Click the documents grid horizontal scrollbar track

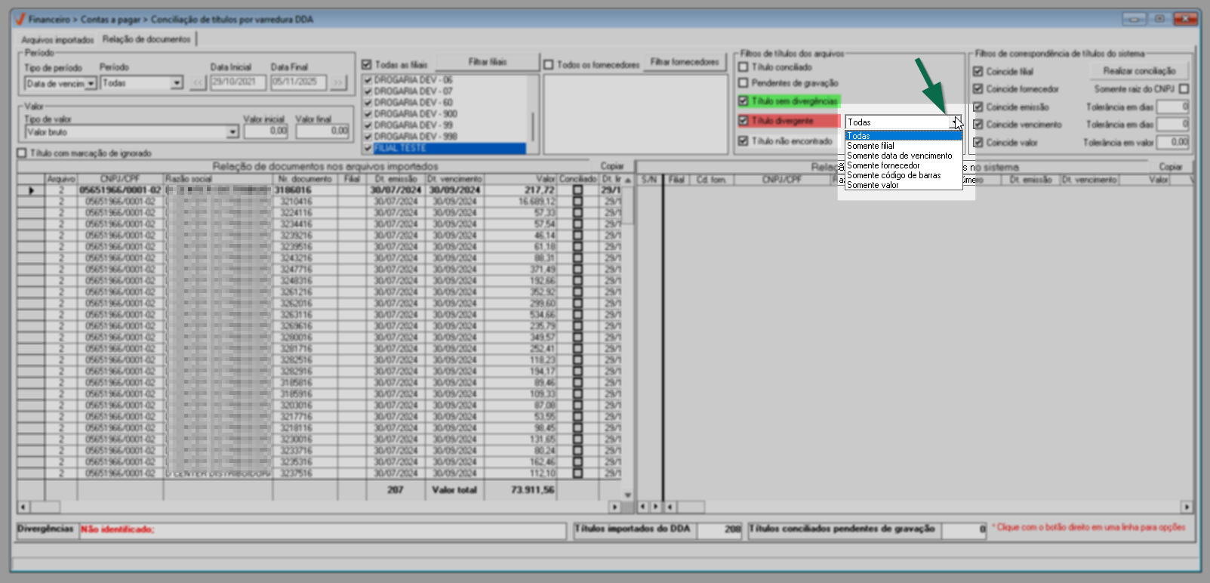coord(317,507)
